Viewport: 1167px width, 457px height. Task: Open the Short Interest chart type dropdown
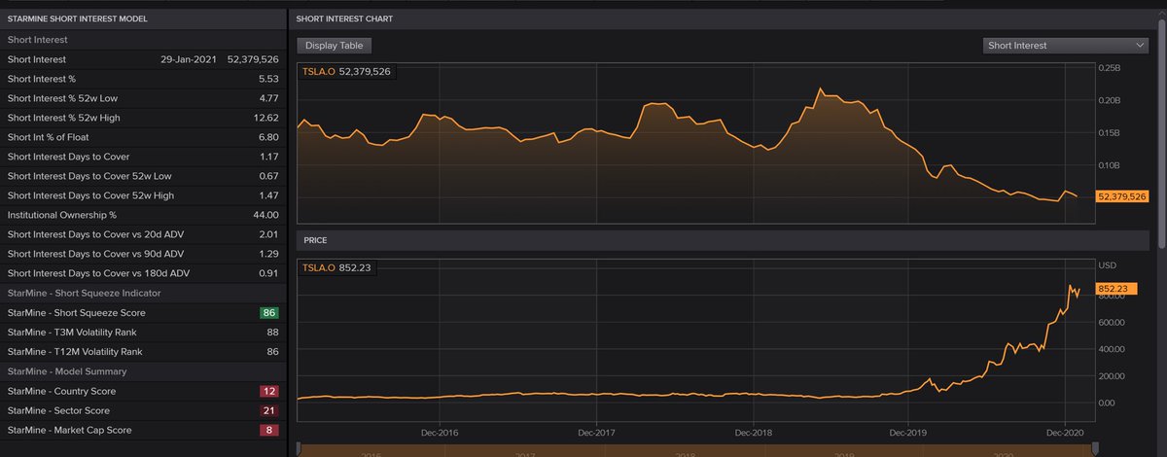[x=1067, y=45]
